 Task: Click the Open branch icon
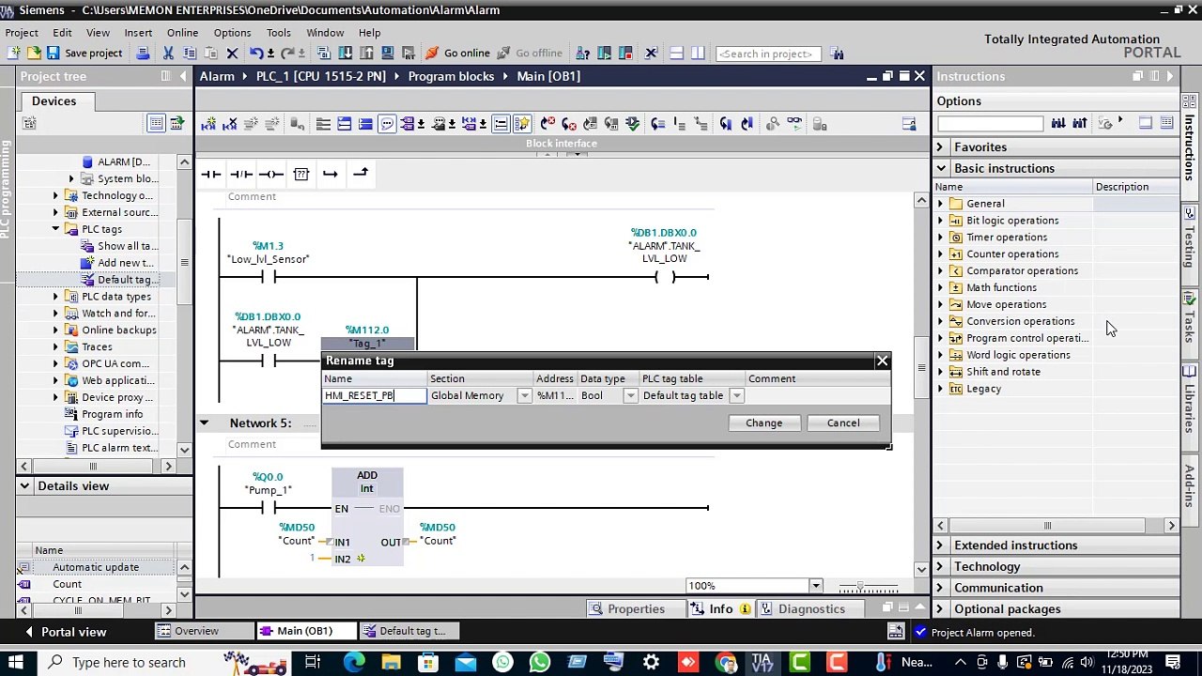tap(330, 174)
